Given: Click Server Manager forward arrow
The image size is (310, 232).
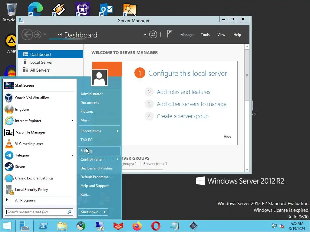Looking at the screenshot, I should pos(37,34).
